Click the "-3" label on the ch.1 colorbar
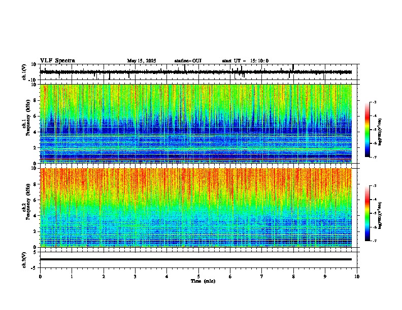This screenshot has height=310, width=402. [374, 102]
